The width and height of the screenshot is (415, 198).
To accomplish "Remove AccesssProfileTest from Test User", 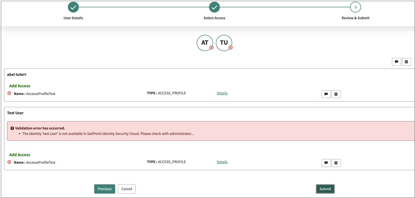I will point(9,162).
